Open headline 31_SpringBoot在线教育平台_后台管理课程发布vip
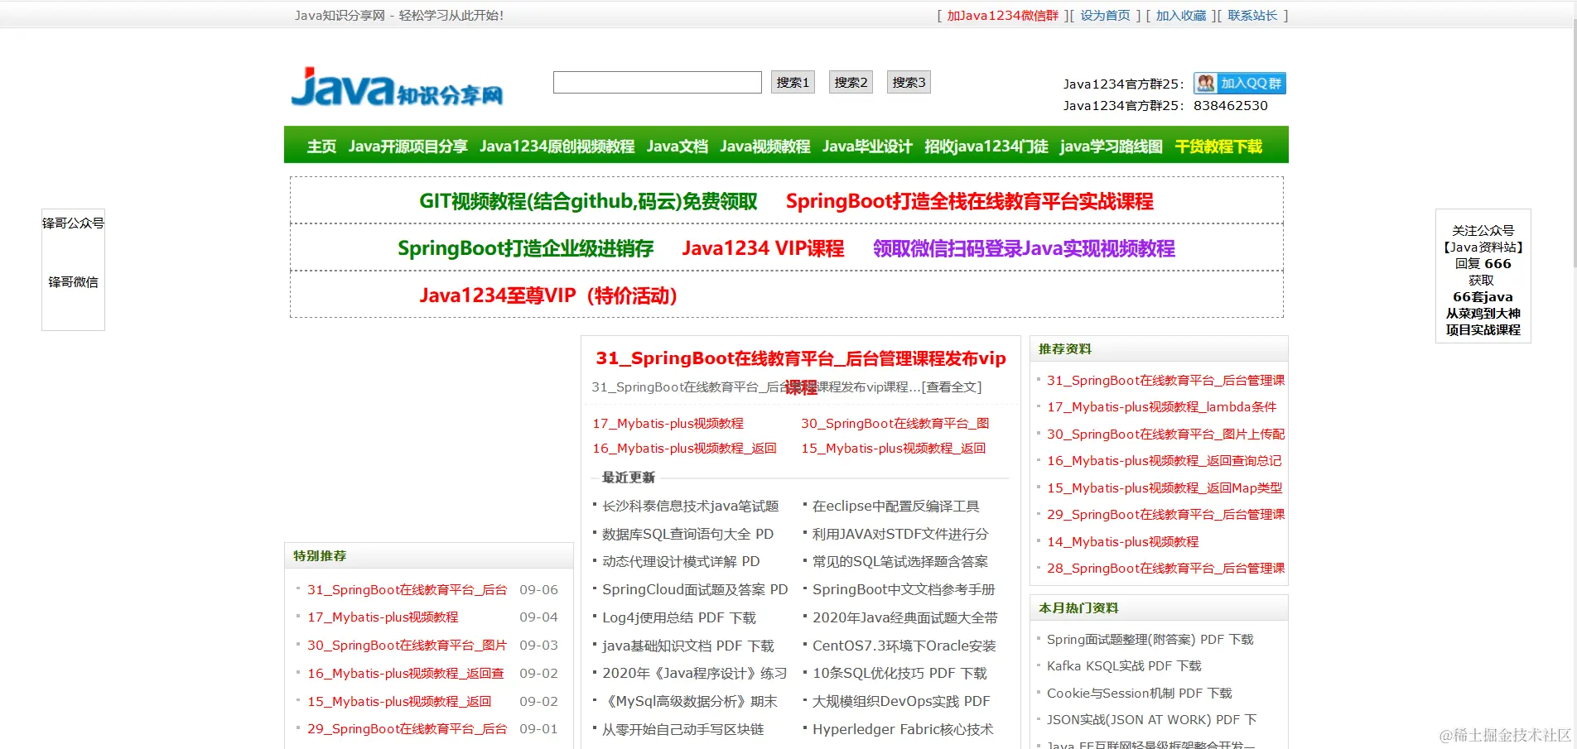The width and height of the screenshot is (1577, 749). [x=800, y=358]
